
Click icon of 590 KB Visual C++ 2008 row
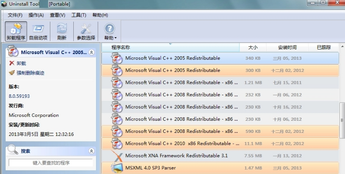pyautogui.click(x=117, y=132)
